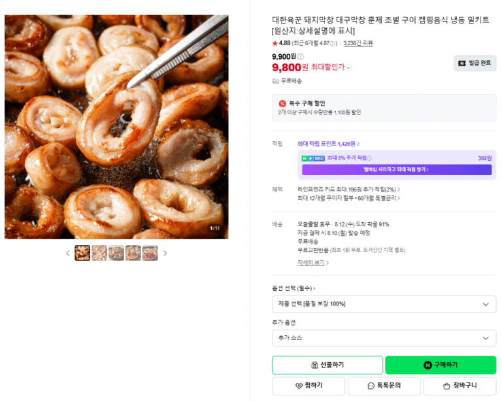Click the 선물하기 gift button
Image resolution: width=502 pixels, height=402 pixels.
(x=327, y=365)
